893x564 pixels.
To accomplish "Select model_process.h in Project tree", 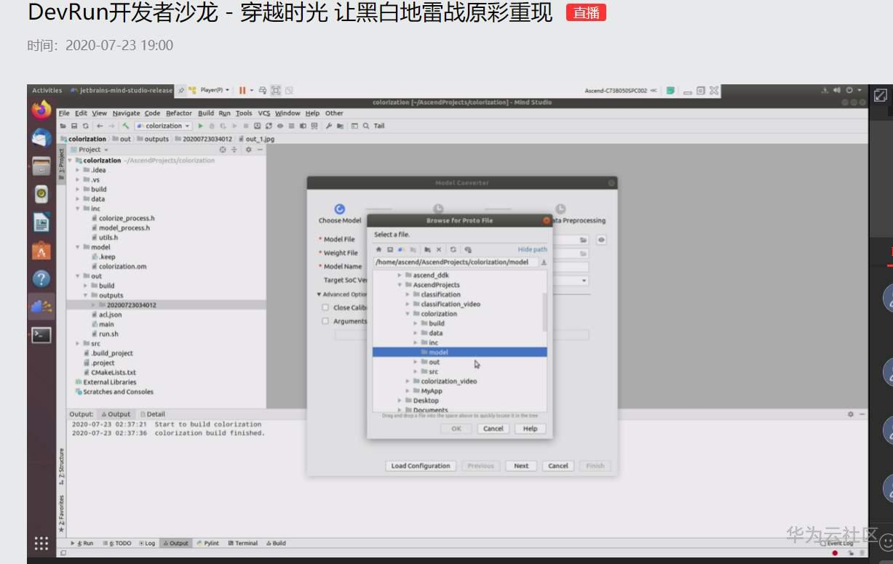I will coord(124,227).
